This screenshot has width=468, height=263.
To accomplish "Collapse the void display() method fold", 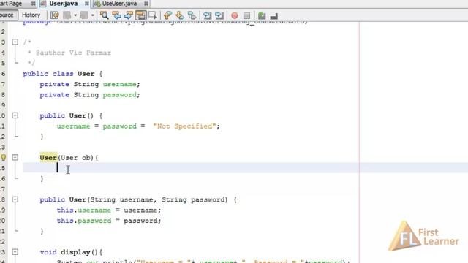I will click(15, 252).
